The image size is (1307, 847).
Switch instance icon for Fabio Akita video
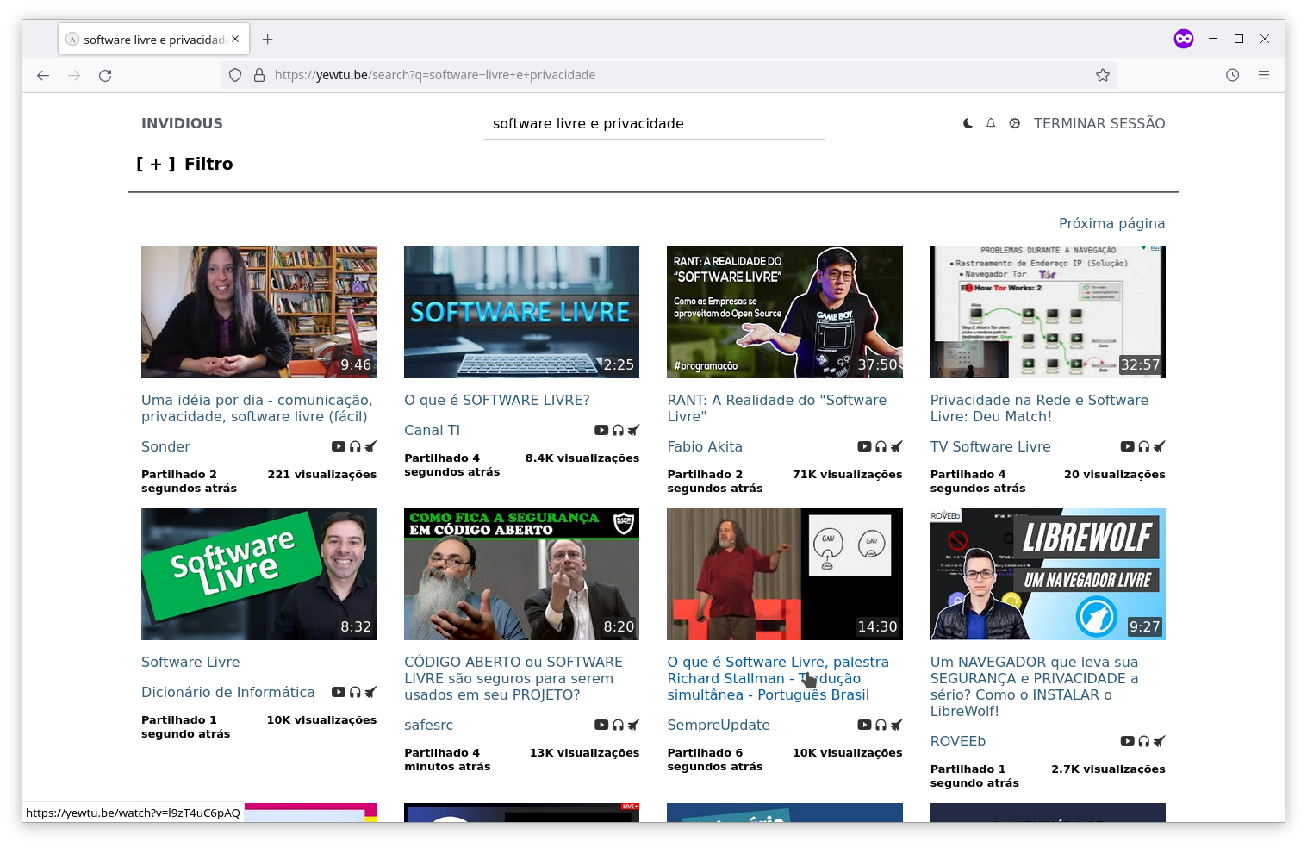(x=896, y=446)
